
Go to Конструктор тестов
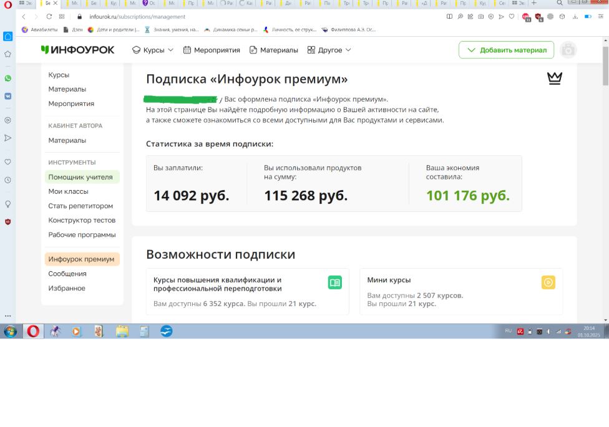82,220
